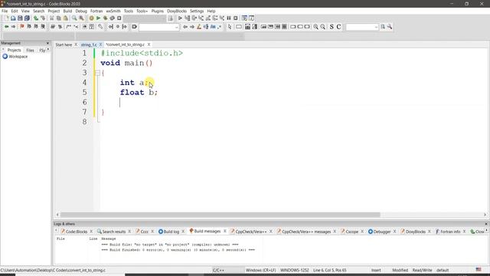490x276 pixels.
Task: Click the Zoom in magnifier icon
Action: [316, 27]
